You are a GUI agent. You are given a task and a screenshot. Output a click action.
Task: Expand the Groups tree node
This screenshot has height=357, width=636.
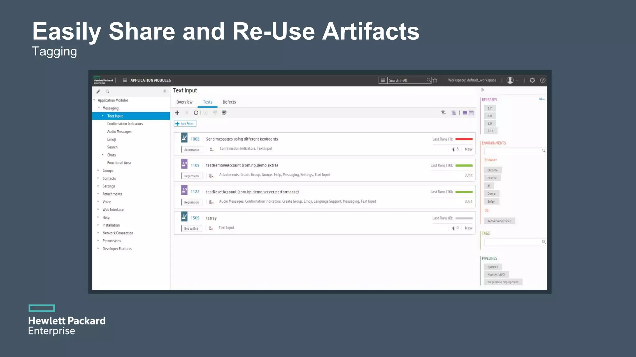point(98,170)
